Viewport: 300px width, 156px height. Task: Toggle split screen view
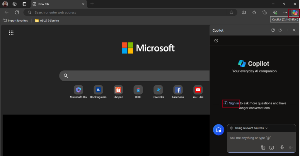tap(244, 13)
